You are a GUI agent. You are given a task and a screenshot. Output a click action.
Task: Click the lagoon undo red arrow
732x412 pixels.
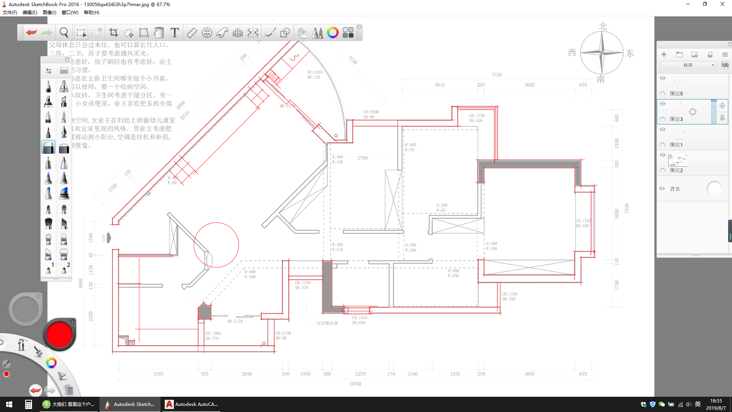(35, 390)
